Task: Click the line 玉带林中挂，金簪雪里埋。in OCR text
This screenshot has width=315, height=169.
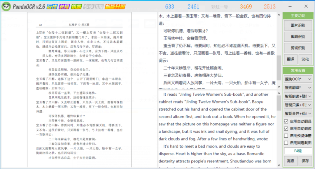Action: coord(185,38)
